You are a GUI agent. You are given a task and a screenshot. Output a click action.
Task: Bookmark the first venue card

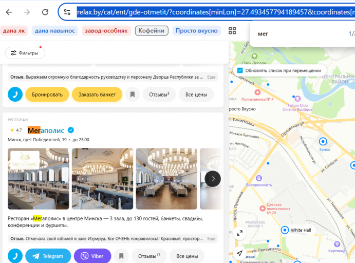[x=133, y=95]
